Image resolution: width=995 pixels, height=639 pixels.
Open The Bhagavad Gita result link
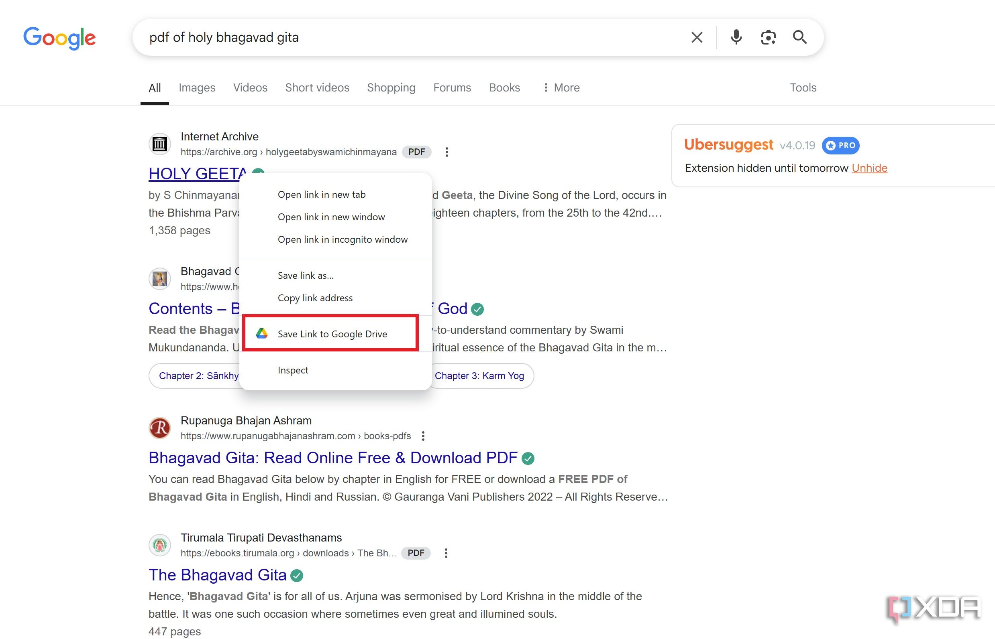(x=218, y=575)
